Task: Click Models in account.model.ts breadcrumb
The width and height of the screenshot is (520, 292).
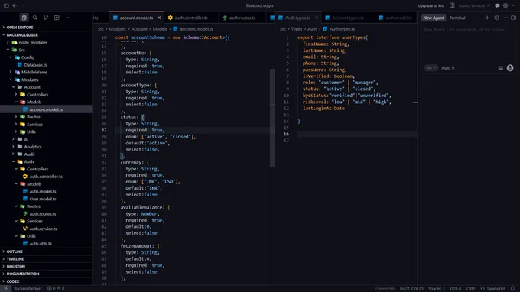Action: coord(160,29)
